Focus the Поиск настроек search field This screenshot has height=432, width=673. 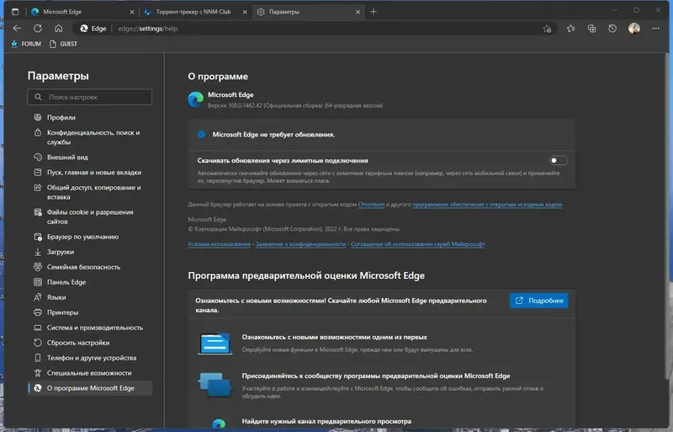(90, 97)
